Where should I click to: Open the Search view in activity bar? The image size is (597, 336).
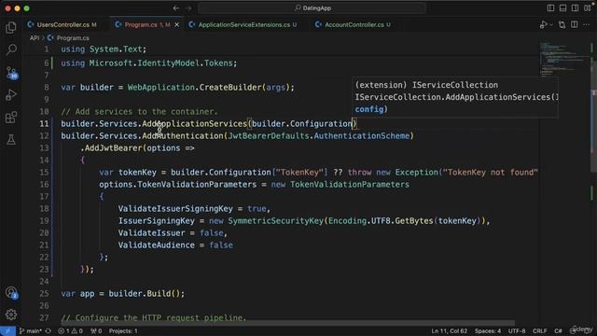pyautogui.click(x=11, y=49)
